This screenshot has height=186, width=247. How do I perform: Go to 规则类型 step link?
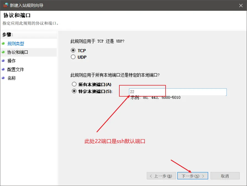coord(16,44)
